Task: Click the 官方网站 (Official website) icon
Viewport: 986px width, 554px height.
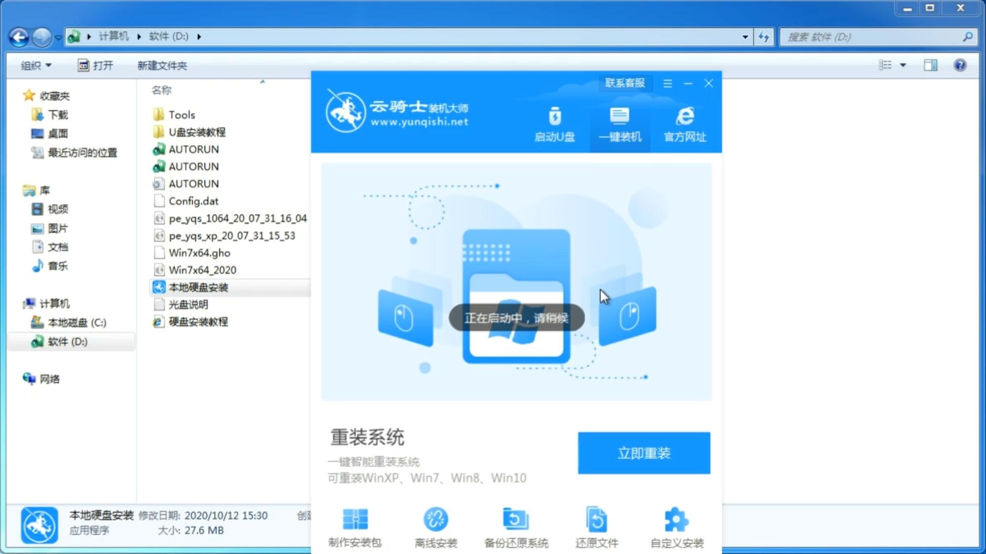Action: [x=683, y=123]
